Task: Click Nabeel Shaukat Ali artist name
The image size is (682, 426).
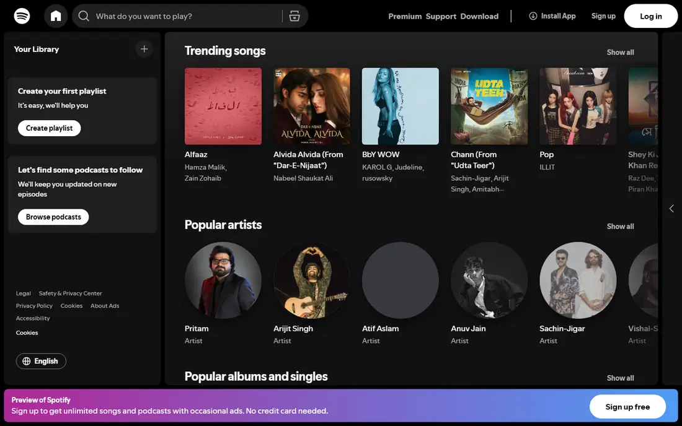Action: [x=303, y=178]
